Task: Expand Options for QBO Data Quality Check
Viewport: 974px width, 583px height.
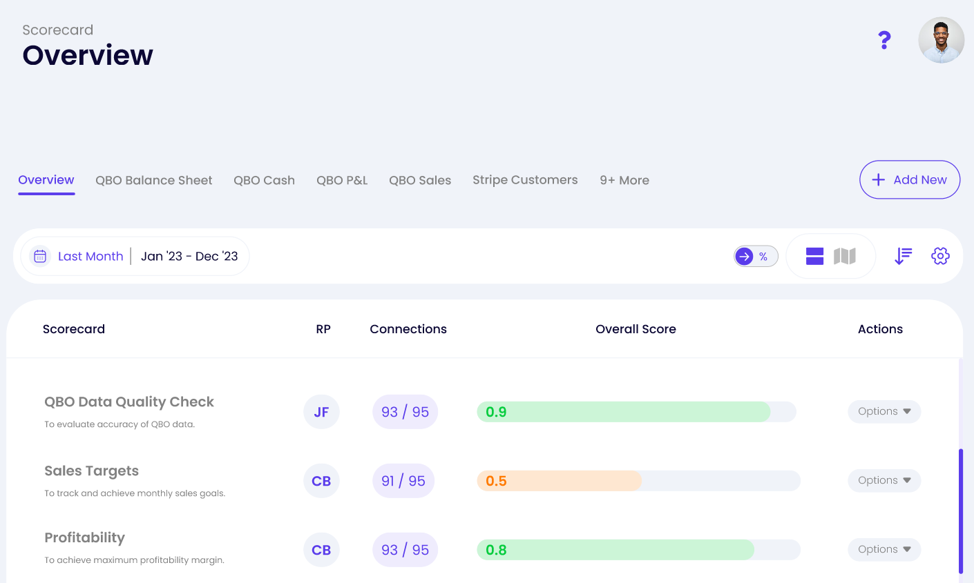Action: (884, 411)
